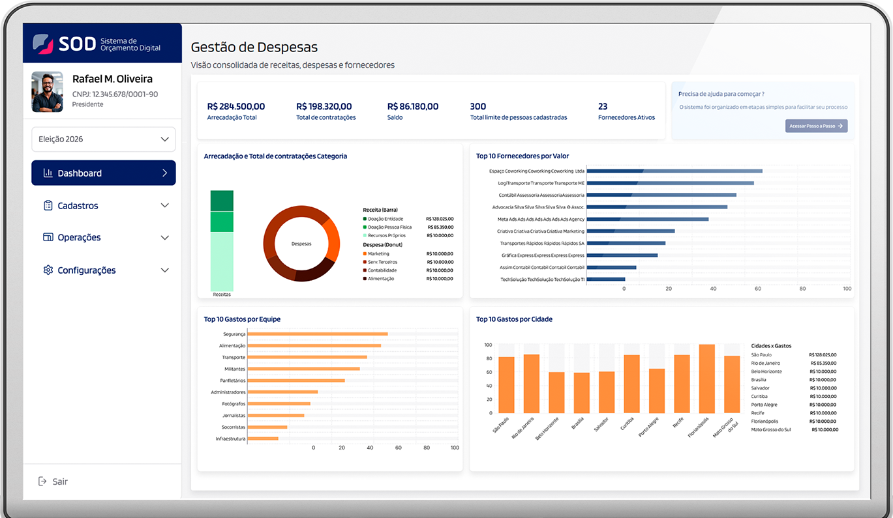Click the TechSolução TI supplier label
The image size is (893, 518).
pyautogui.click(x=543, y=280)
